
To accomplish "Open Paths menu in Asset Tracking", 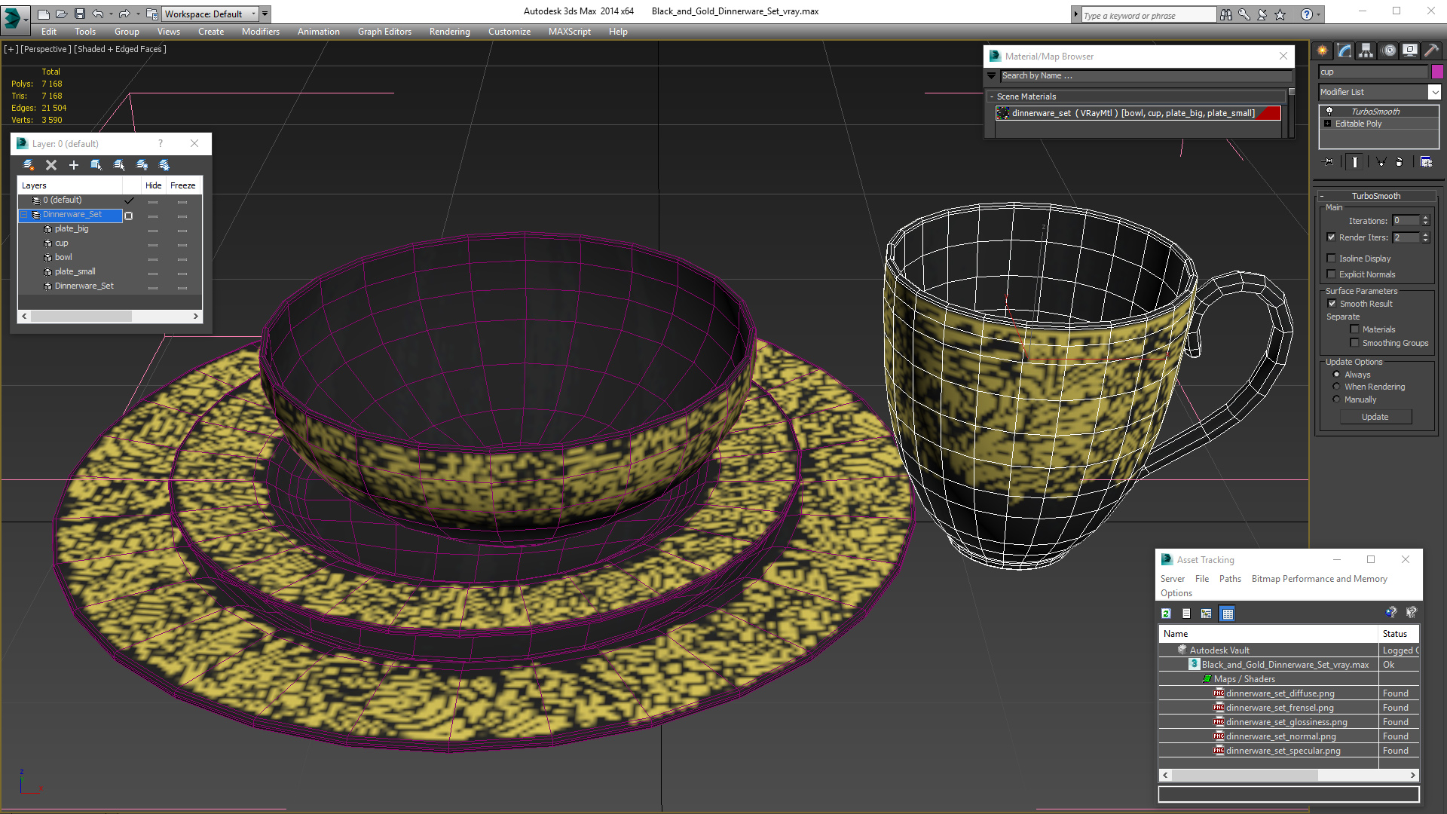I will coord(1229,579).
